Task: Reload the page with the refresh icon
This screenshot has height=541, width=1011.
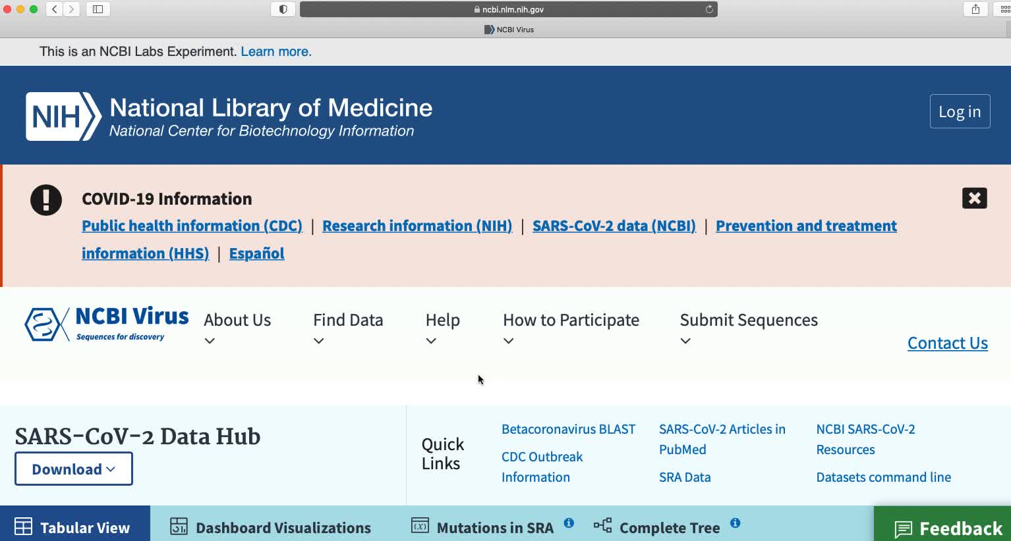Action: tap(709, 9)
